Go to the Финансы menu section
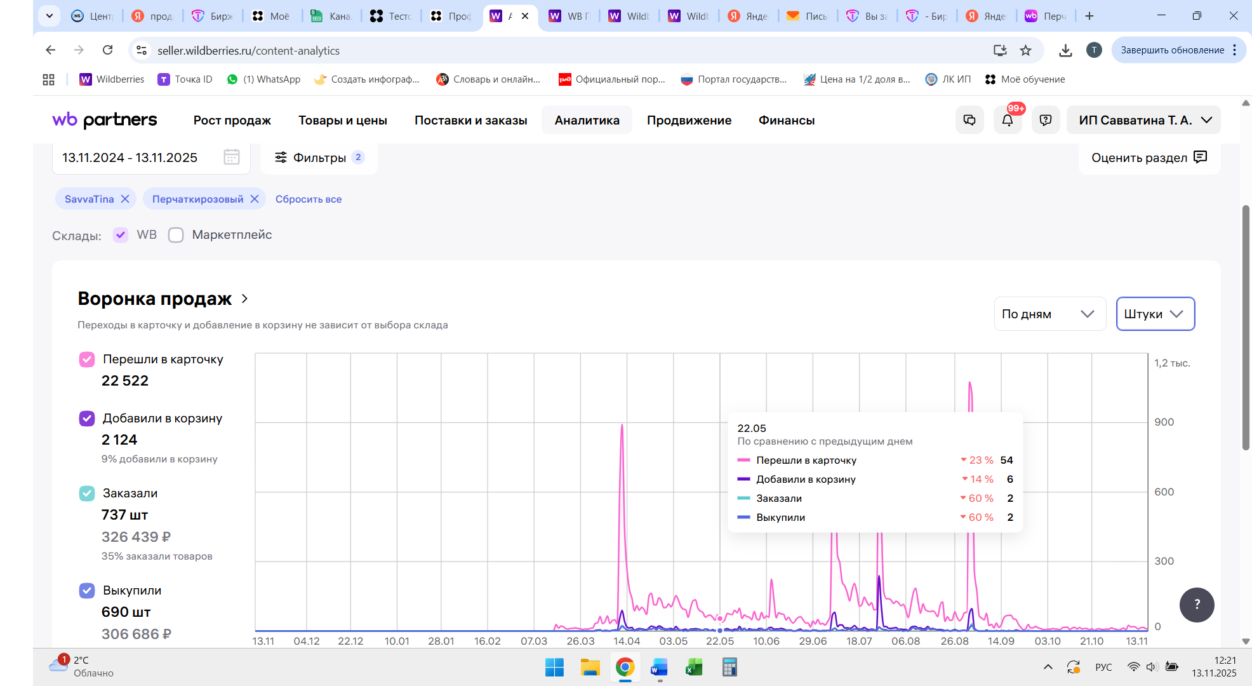1252x686 pixels. [786, 120]
